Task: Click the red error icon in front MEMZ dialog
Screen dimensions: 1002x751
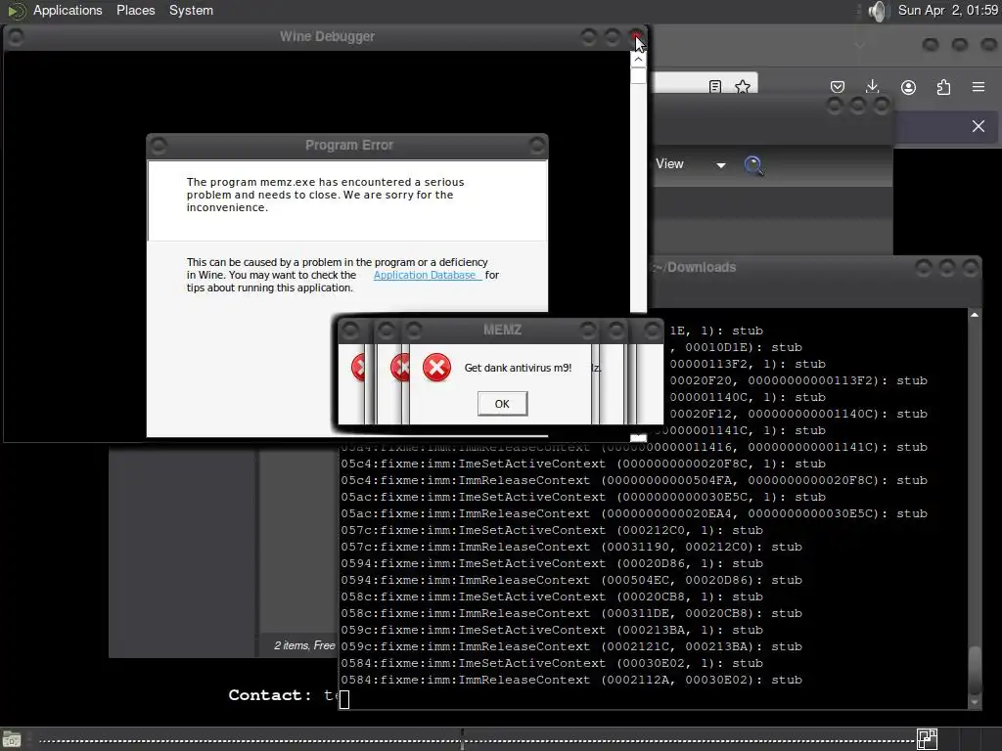Action: (x=437, y=368)
